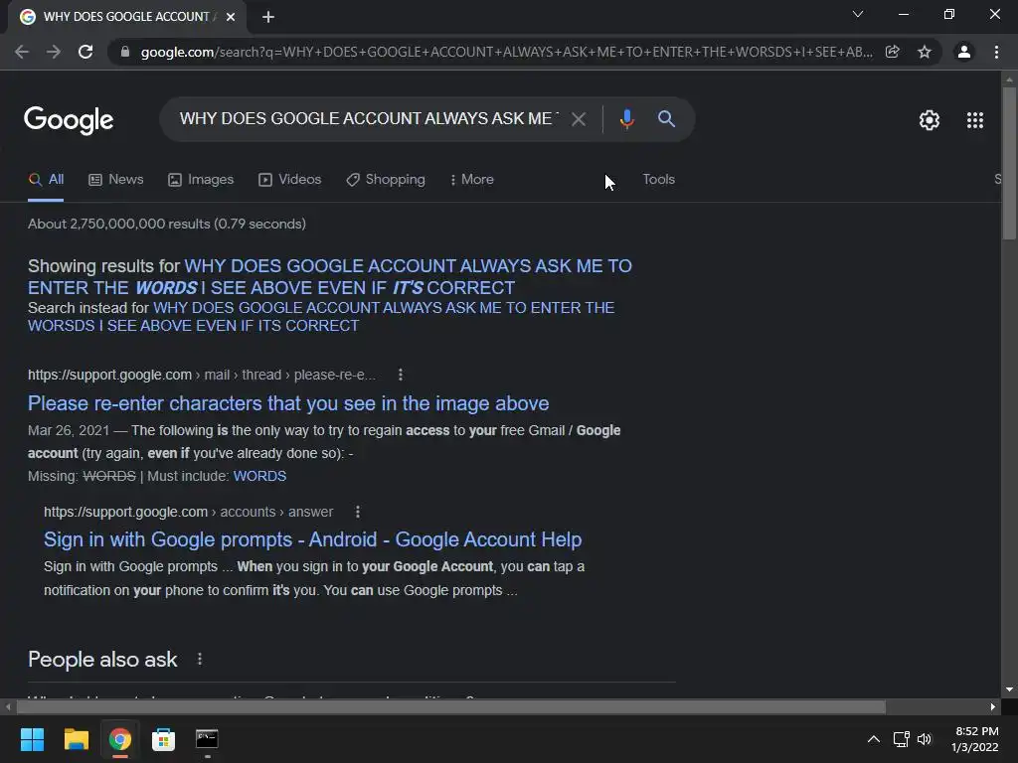Click into the Google search box
The width and height of the screenshot is (1018, 763).
point(367,119)
